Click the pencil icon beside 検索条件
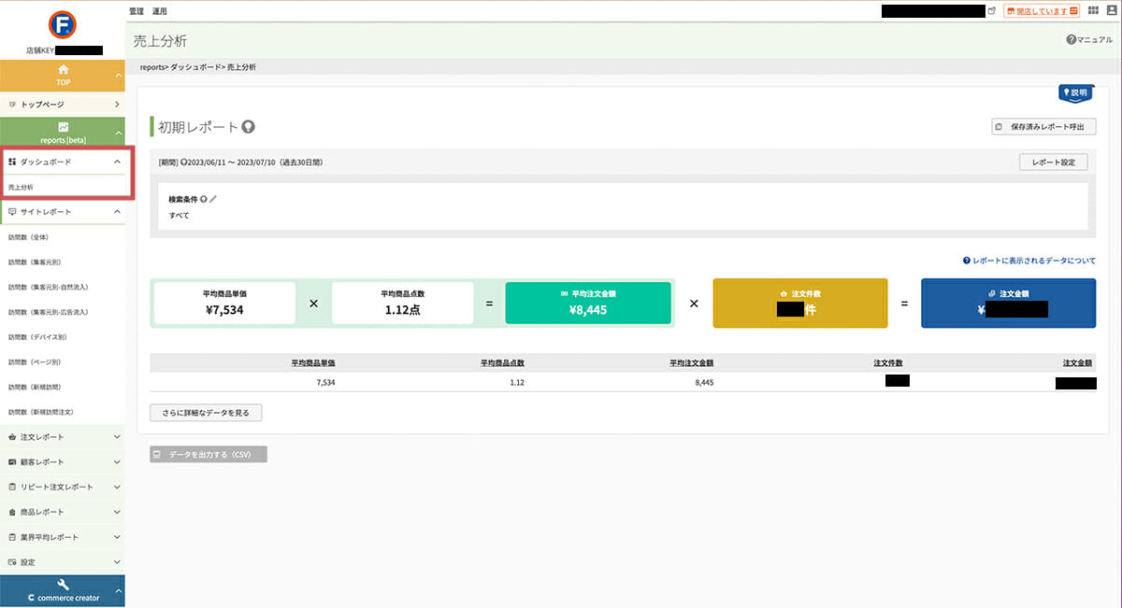The height and width of the screenshot is (608, 1122). [x=213, y=199]
